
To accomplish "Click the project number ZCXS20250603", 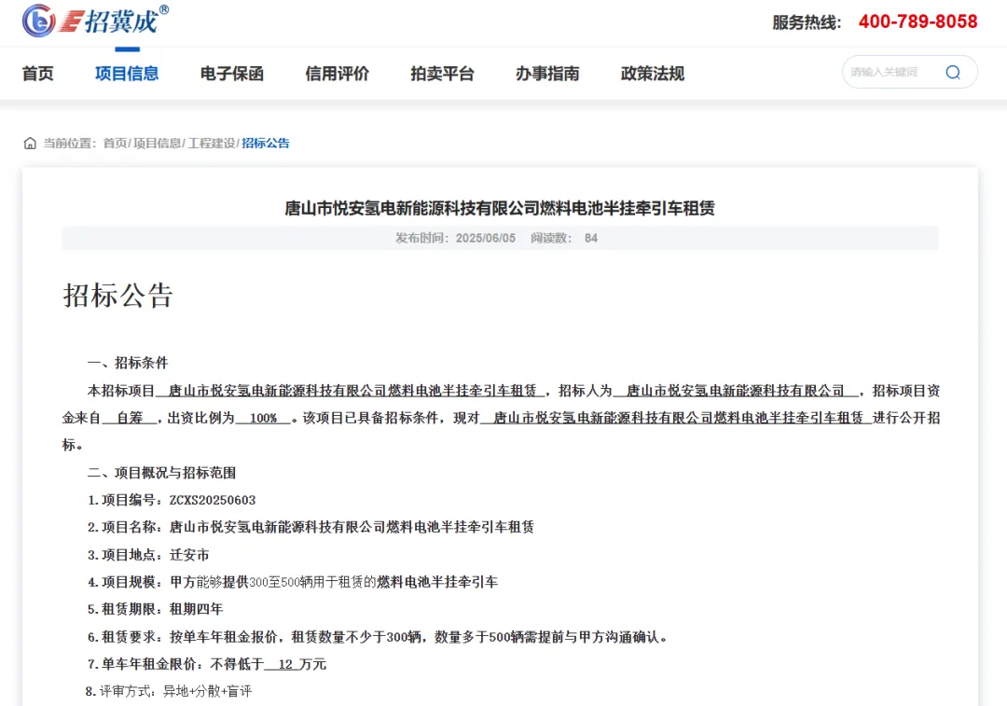I will (213, 501).
